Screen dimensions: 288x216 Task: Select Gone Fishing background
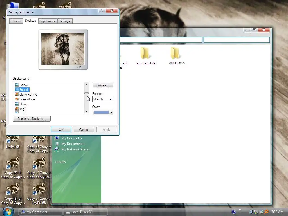[28, 94]
